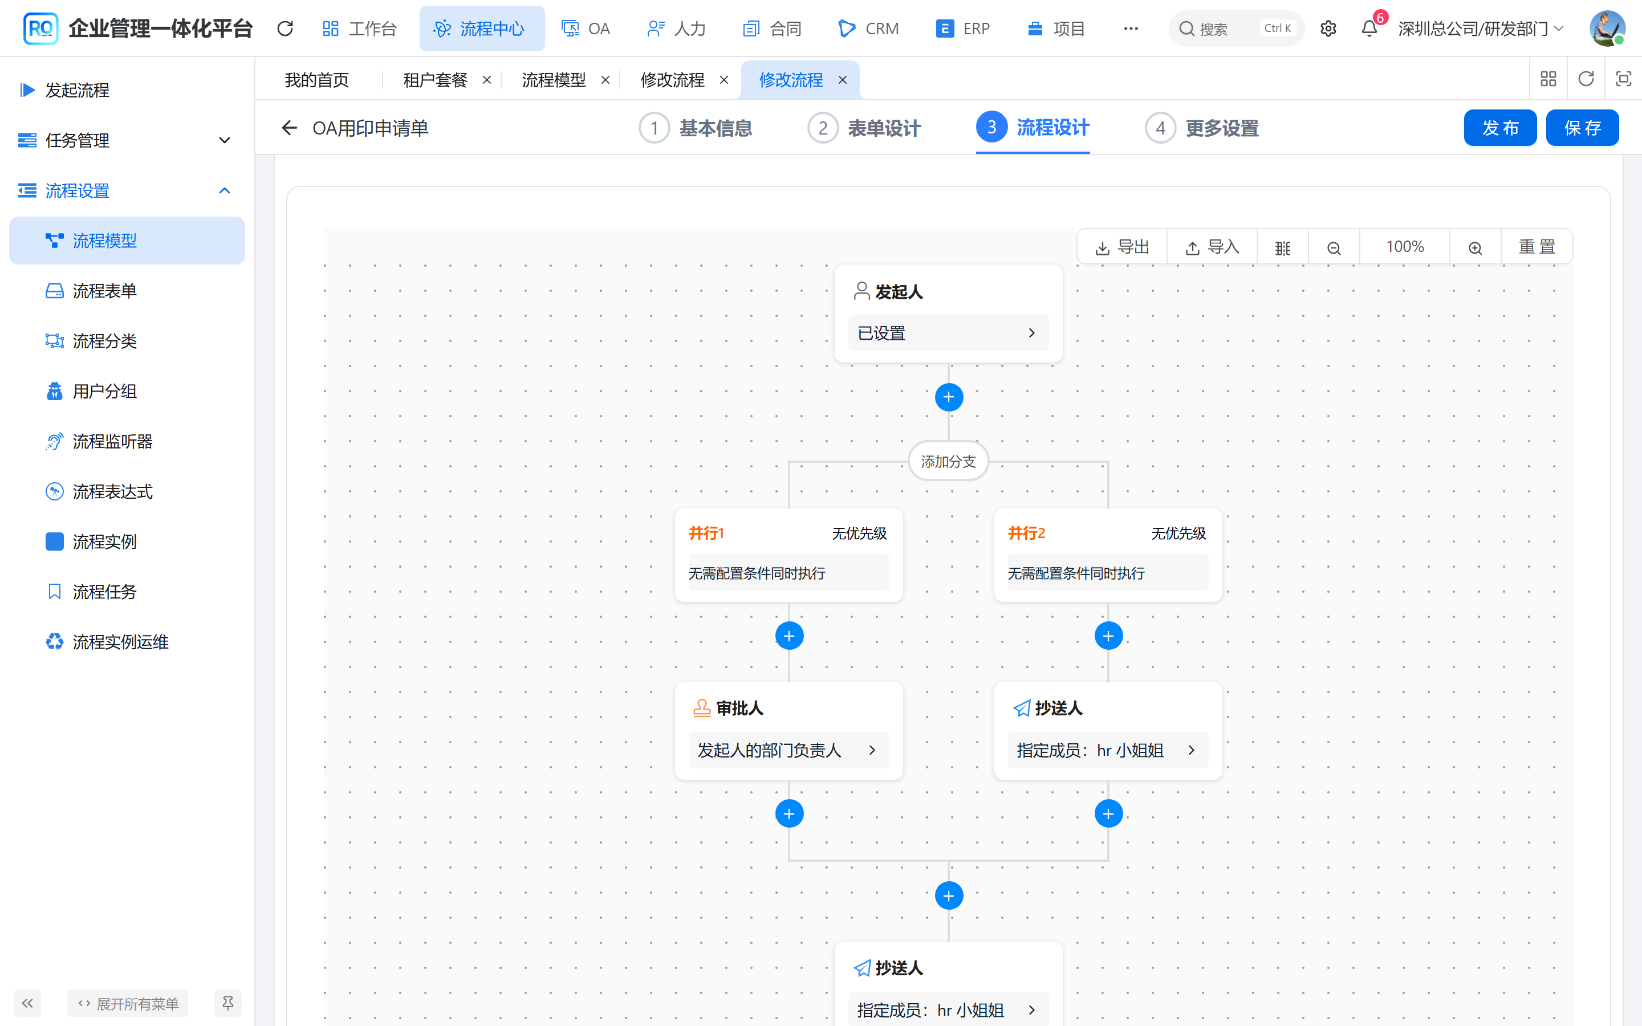This screenshot has height=1026, width=1642.
Task: Open 流程监听器 in the sidebar
Action: tap(127, 442)
